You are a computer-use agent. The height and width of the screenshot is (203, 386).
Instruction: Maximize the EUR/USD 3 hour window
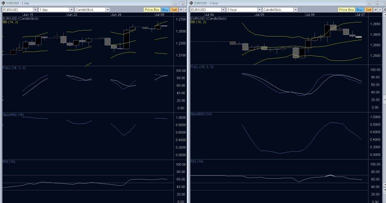click(x=377, y=3)
